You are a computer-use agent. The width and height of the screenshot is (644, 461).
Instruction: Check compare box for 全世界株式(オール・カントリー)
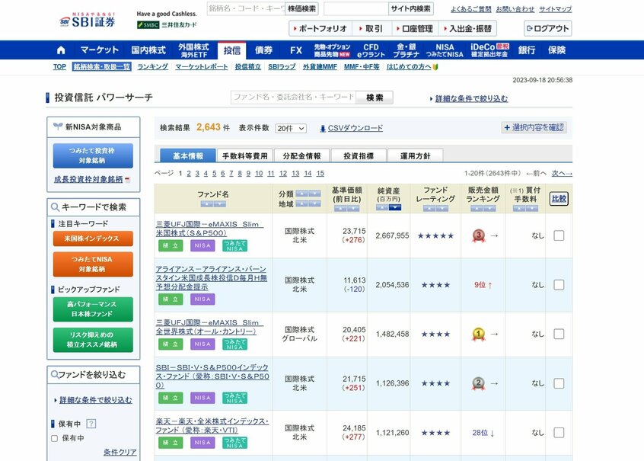coord(559,334)
